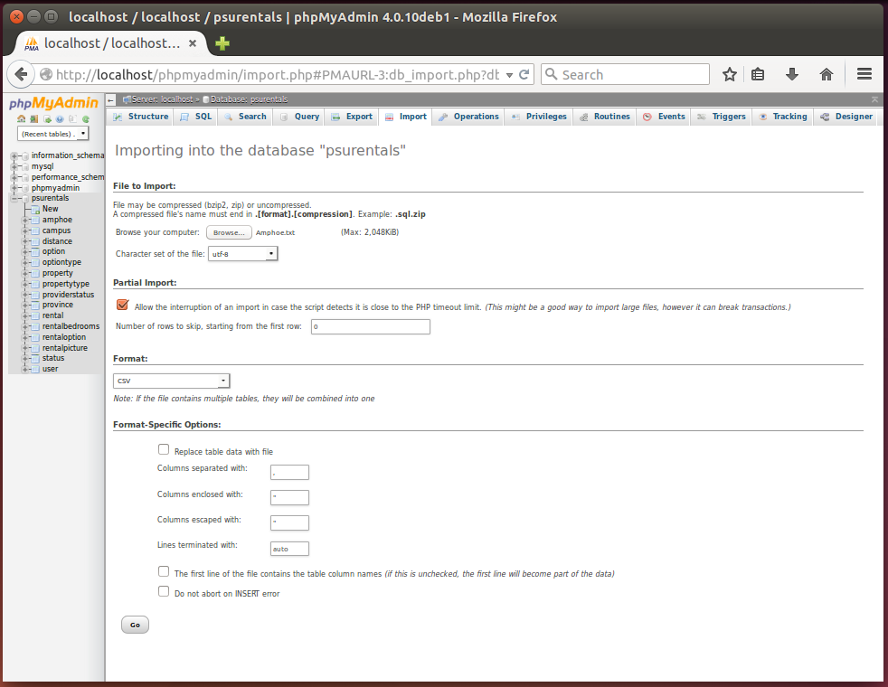Screen dimensions: 888x687
Task: Click the Operations wrench icon
Action: pos(443,117)
